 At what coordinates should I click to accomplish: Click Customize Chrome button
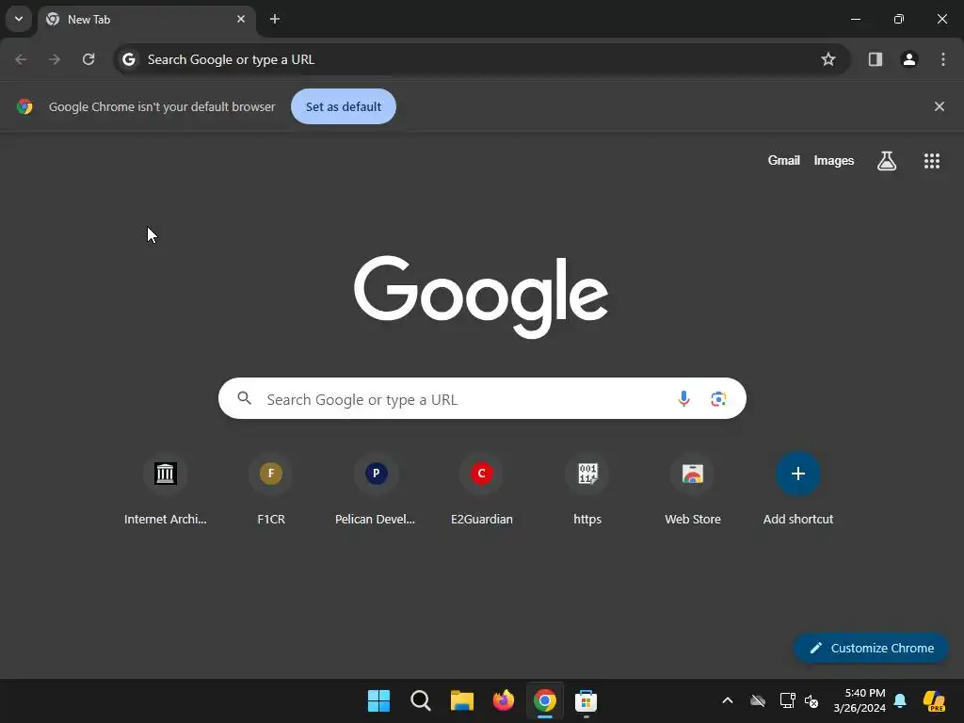[871, 648]
